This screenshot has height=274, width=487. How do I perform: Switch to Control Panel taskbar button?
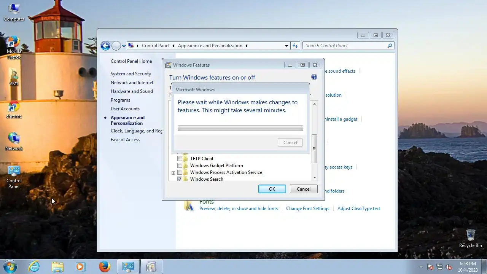point(128,266)
